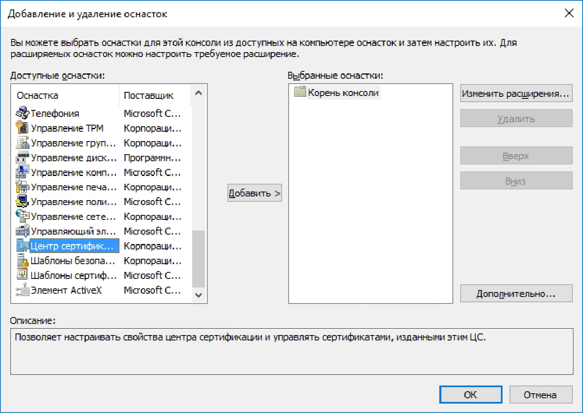This screenshot has height=413, width=583.
Task: Click the snap-in list scrollbar thumb
Action: (199, 259)
